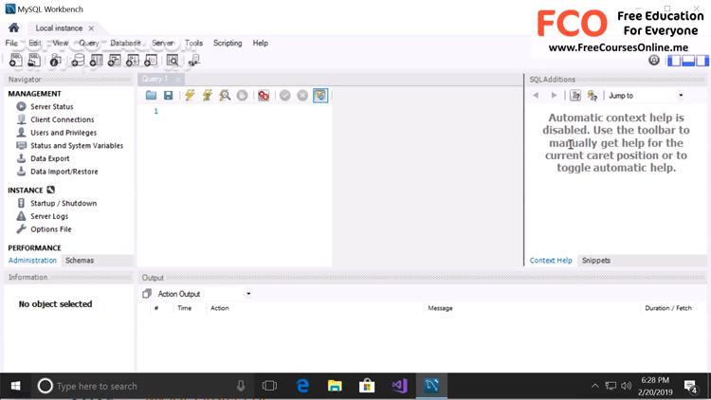
Task: Toggle the right sidebar panel
Action: (x=702, y=61)
